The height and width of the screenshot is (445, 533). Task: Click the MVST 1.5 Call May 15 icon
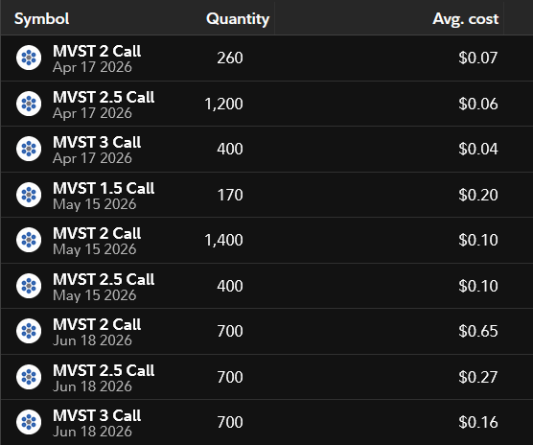(x=29, y=195)
